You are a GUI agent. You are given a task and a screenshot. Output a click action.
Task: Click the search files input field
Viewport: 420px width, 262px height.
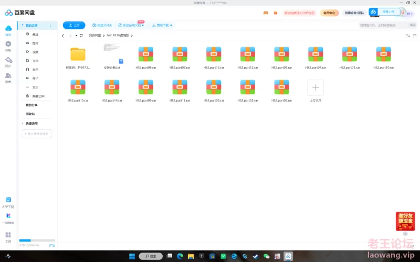383,25
